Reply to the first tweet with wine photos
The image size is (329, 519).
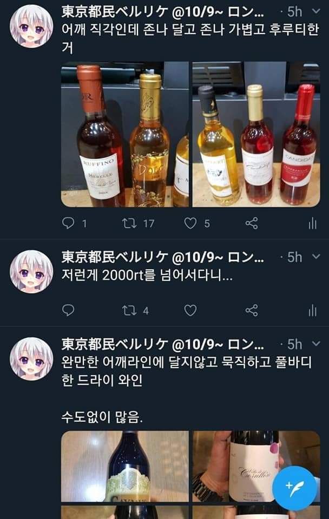pos(68,223)
